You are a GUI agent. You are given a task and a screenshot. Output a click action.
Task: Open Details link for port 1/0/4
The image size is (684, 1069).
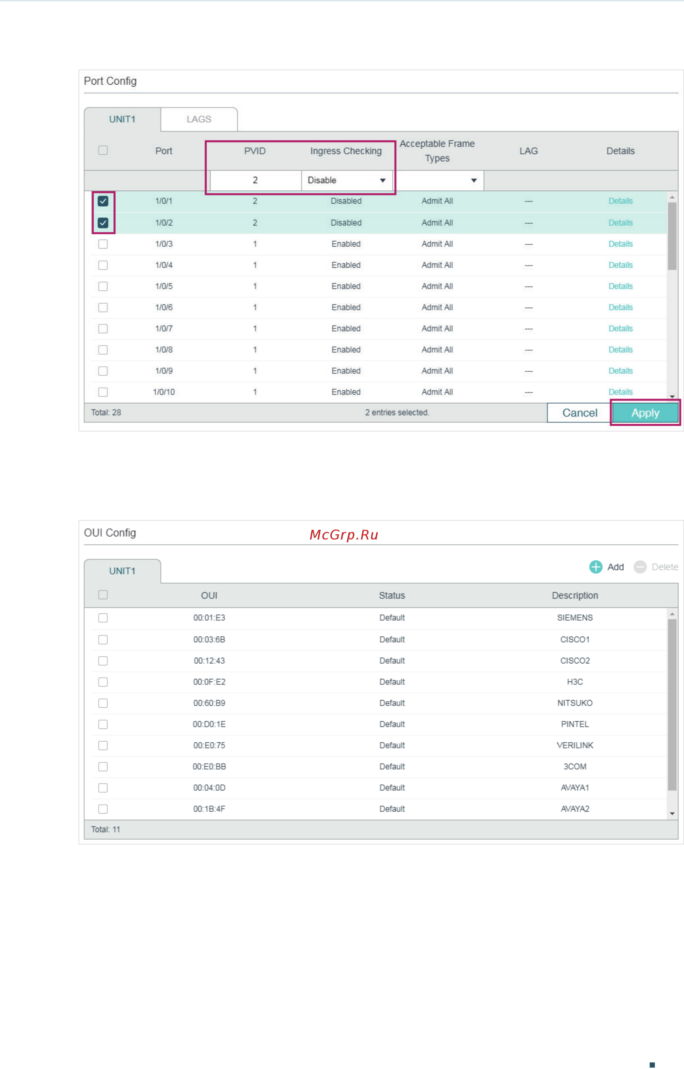tap(621, 265)
